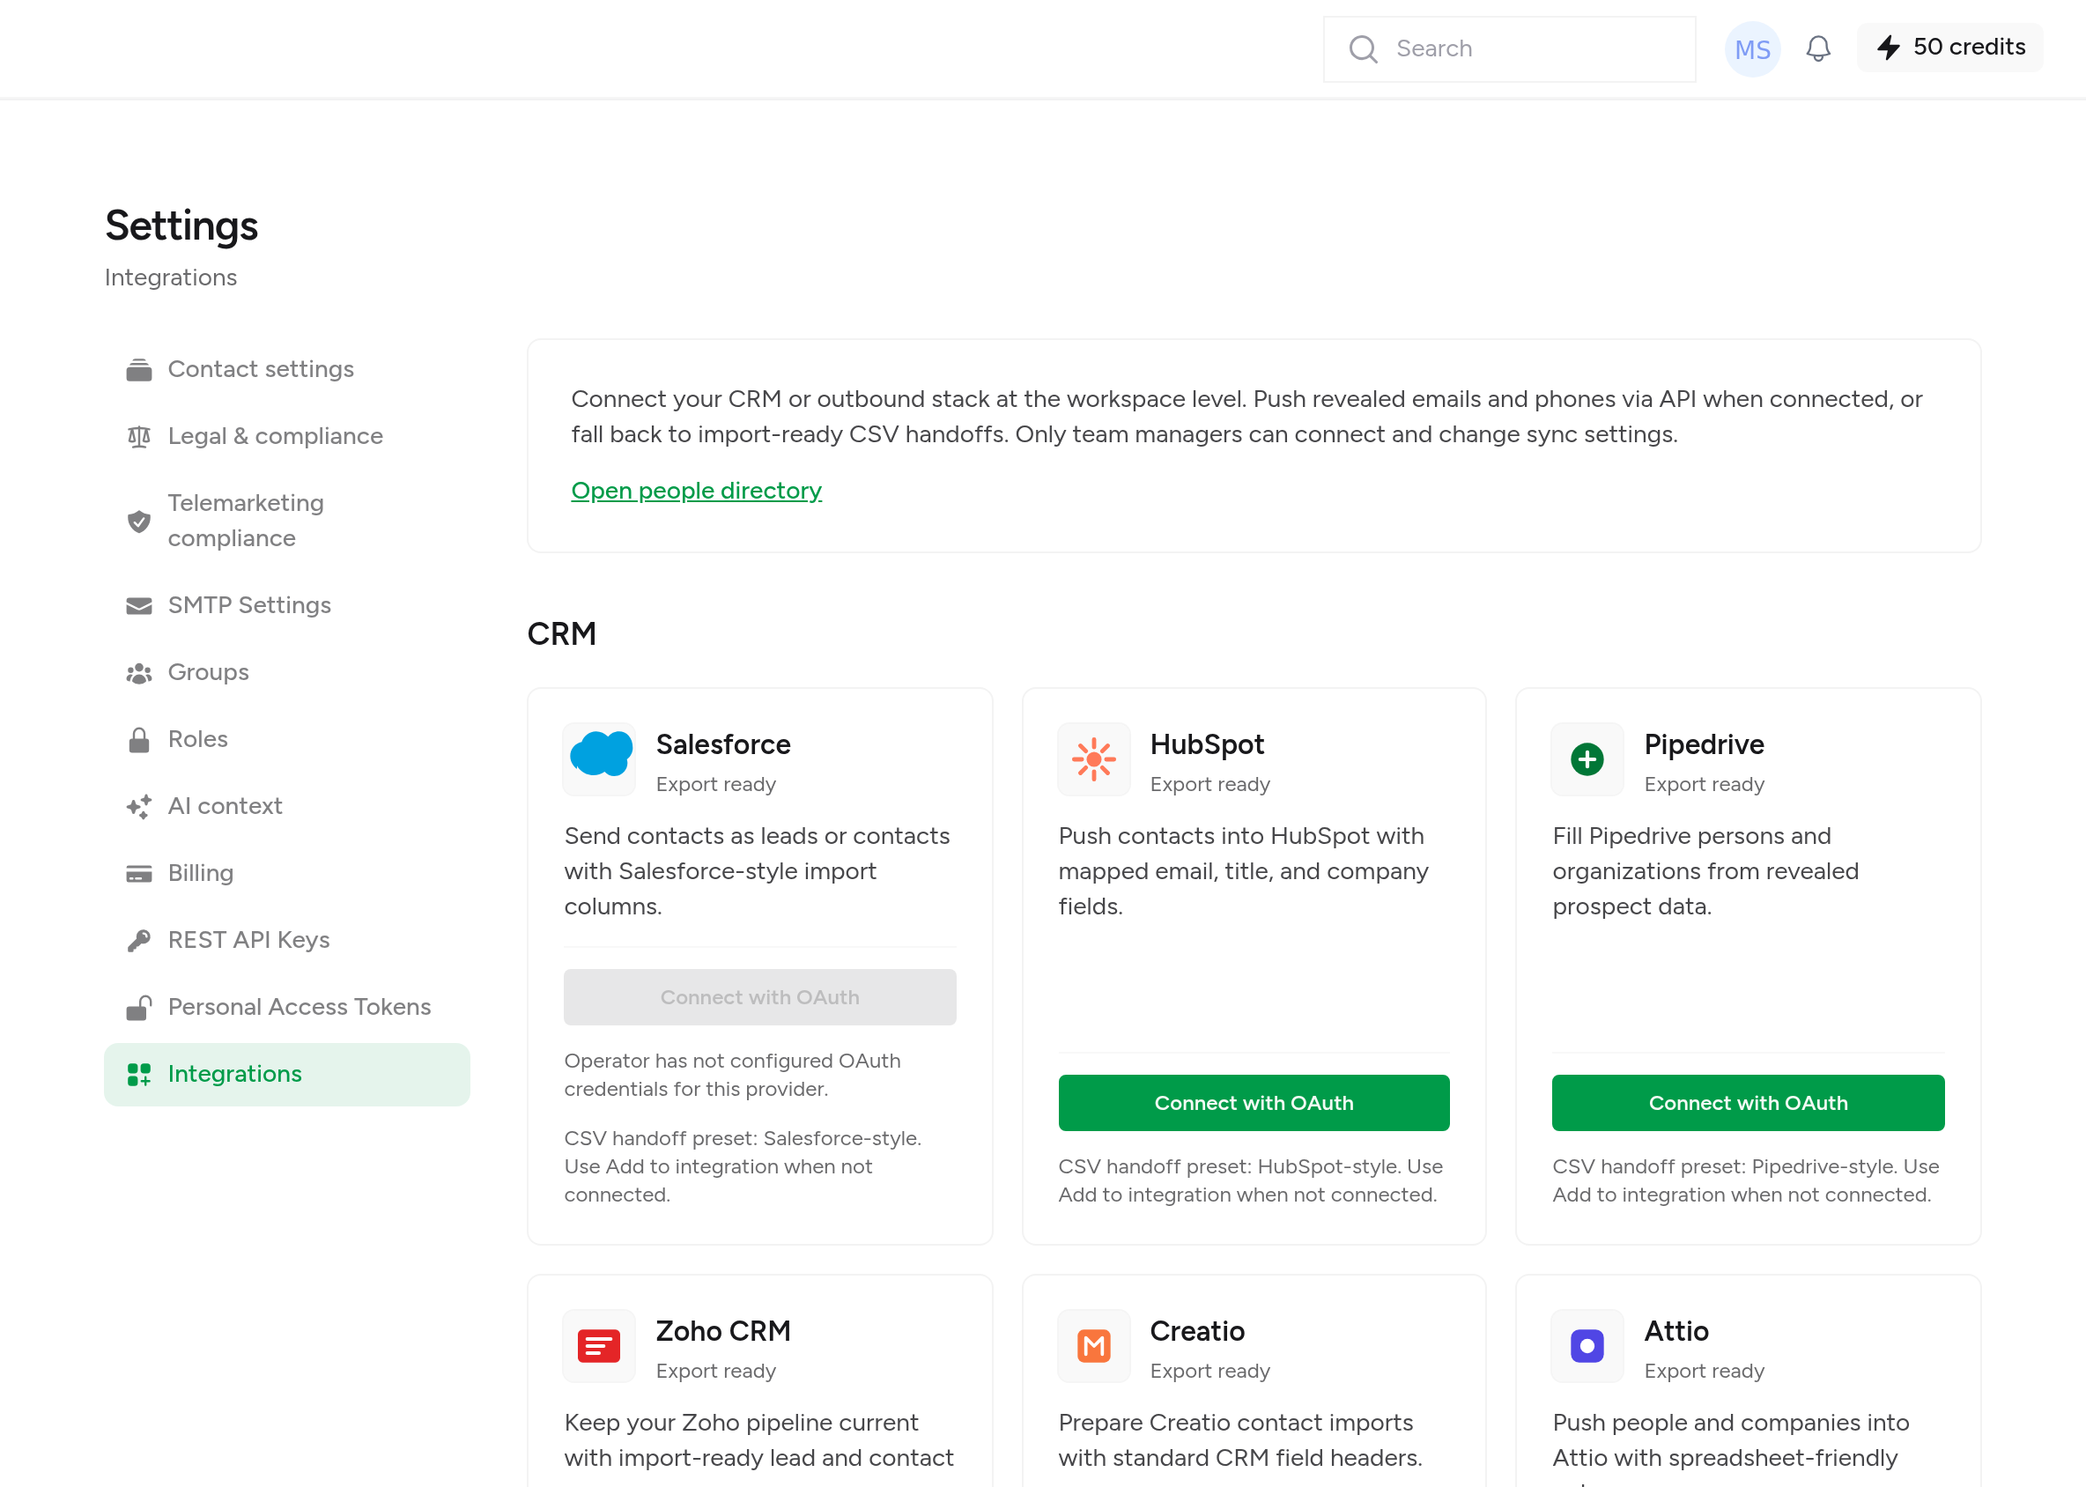Click the SMTP Settings envelope icon
The height and width of the screenshot is (1487, 2086).
[139, 606]
